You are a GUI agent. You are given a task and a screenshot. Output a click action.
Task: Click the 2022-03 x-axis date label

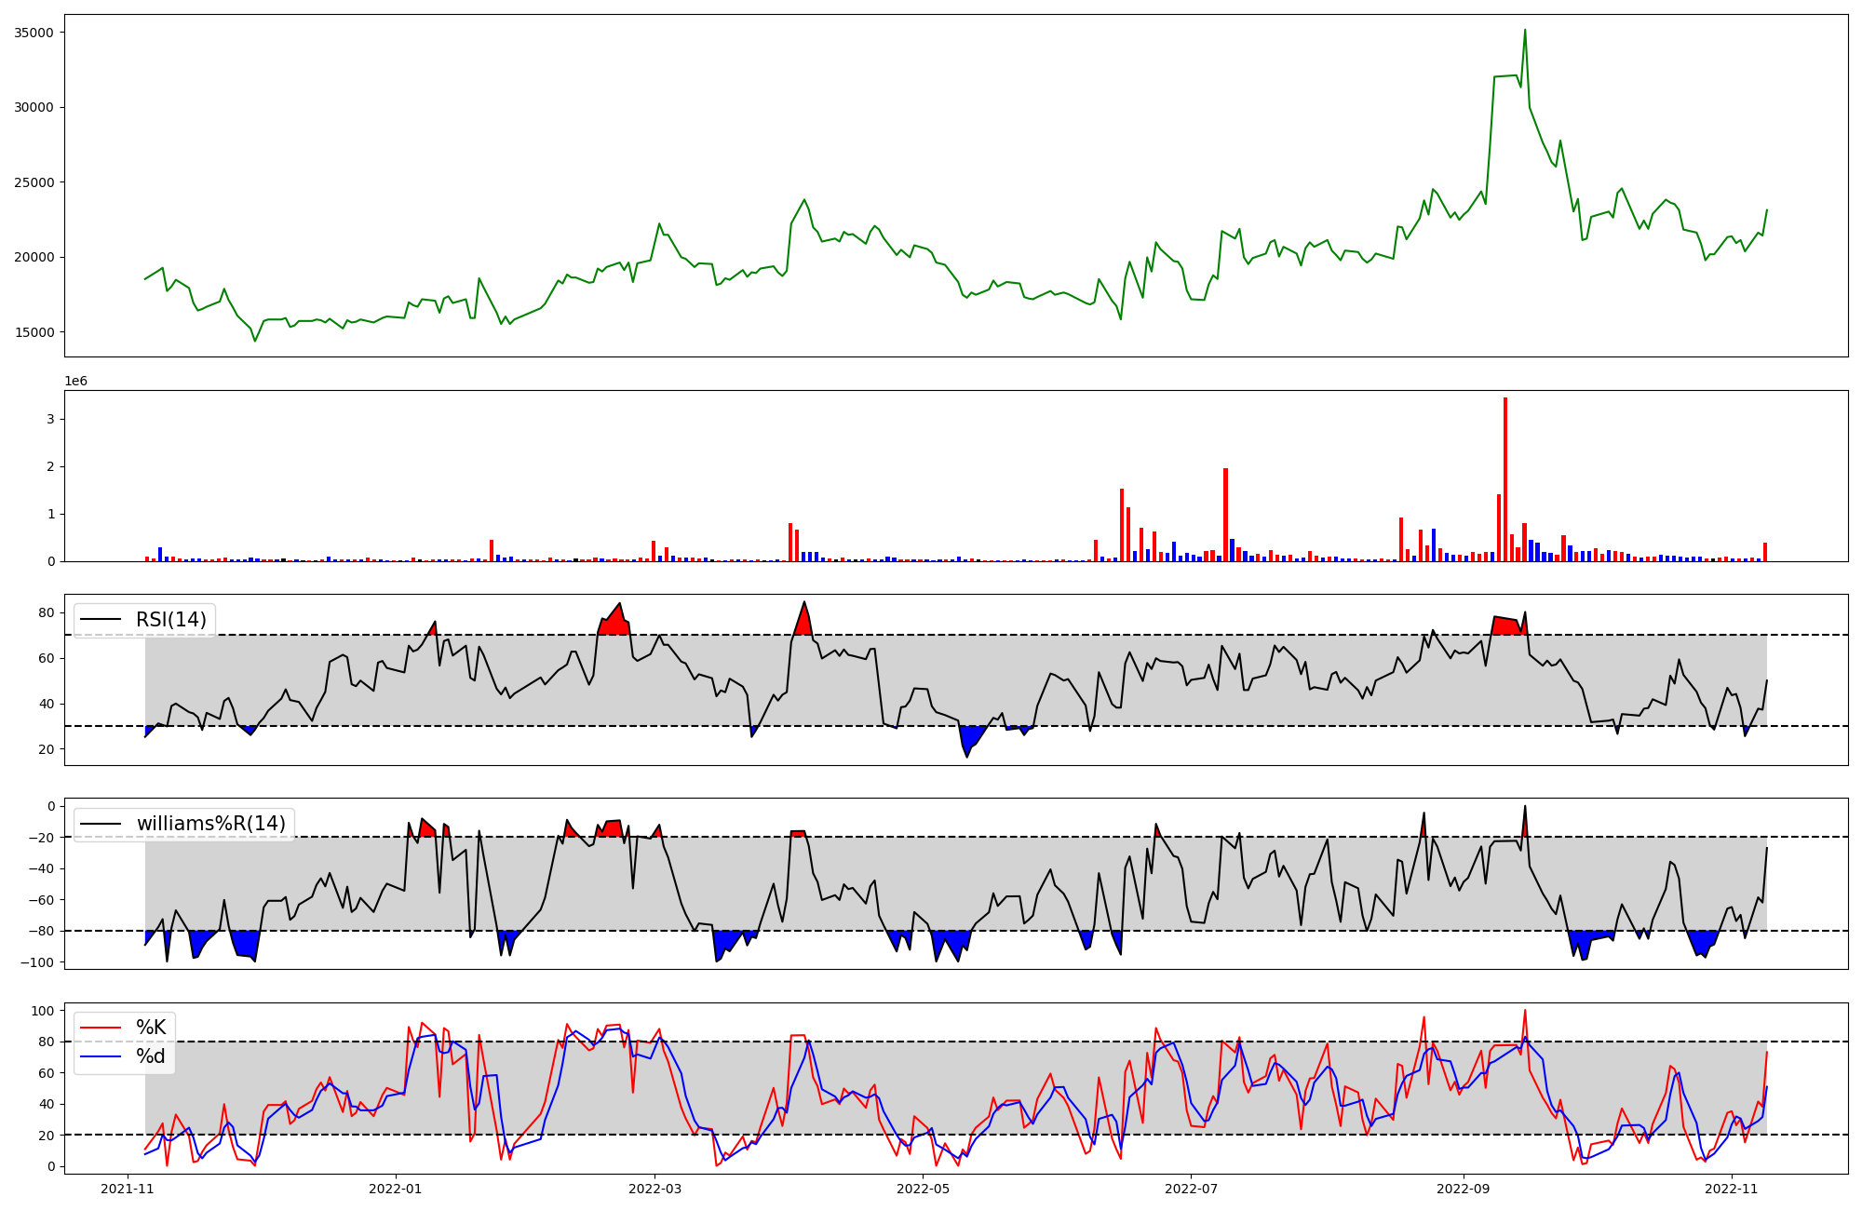pyautogui.click(x=655, y=1189)
